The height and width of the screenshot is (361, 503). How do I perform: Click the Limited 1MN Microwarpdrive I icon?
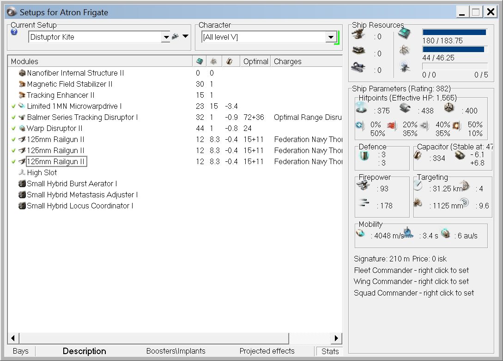[22, 106]
